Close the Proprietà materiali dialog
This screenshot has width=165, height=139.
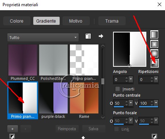click(160, 5)
